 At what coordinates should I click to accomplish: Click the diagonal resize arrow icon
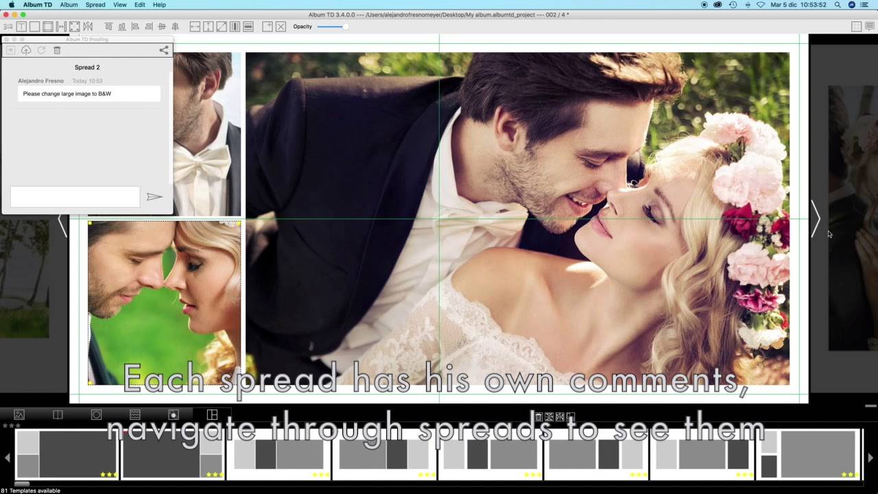click(x=222, y=27)
